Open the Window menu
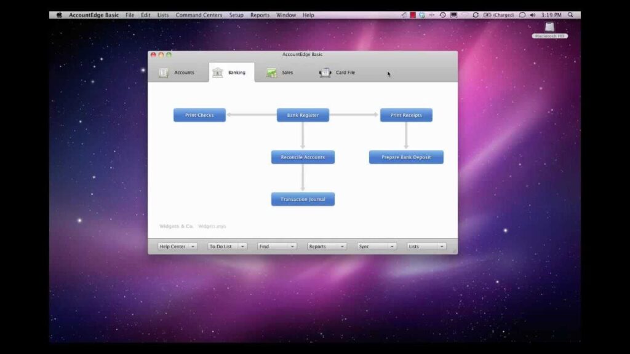The width and height of the screenshot is (630, 354). [286, 15]
